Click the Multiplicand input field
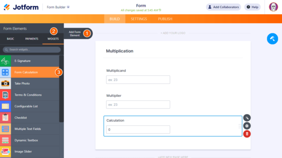 (x=138, y=80)
